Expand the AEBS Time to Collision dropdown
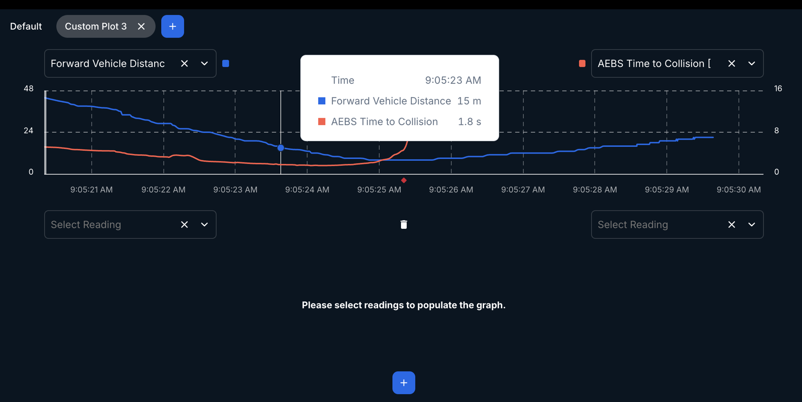This screenshot has width=802, height=402. point(751,63)
